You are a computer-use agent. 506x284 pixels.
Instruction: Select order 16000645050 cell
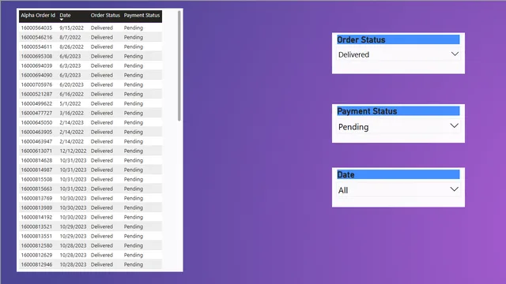[36, 123]
